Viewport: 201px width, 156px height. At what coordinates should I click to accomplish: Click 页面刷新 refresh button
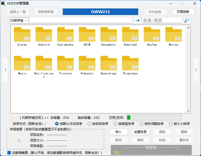pyautogui.click(x=183, y=12)
